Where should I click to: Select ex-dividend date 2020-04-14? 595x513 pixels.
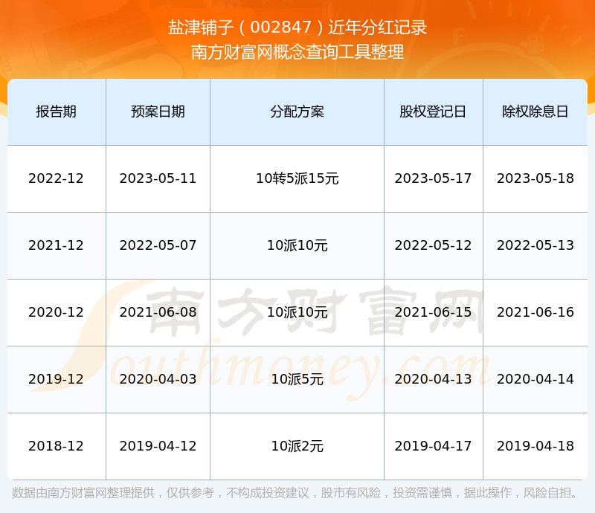click(535, 379)
